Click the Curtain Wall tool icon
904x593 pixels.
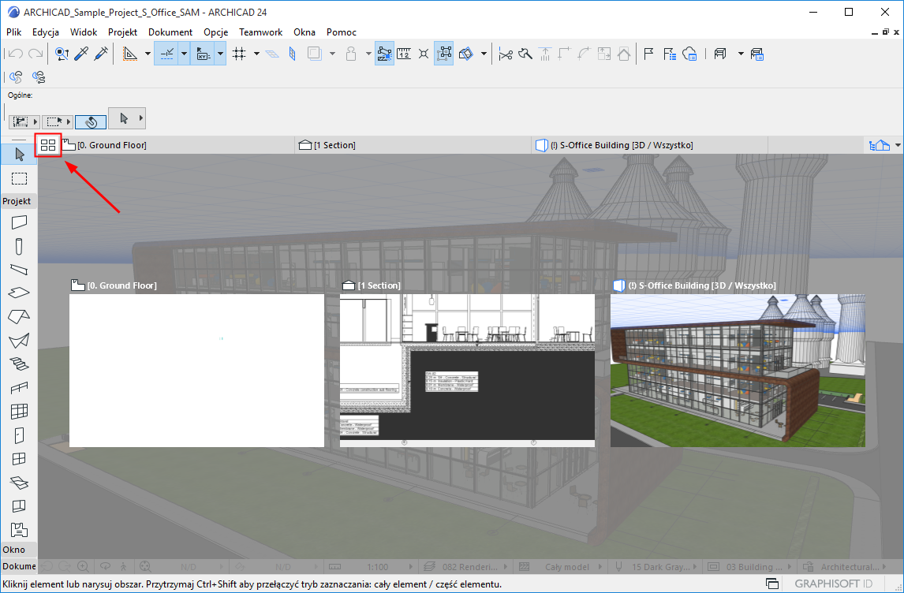(20, 411)
